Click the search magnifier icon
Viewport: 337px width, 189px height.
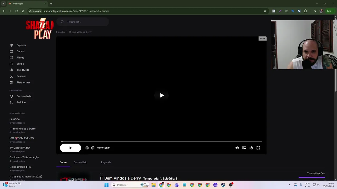(62, 22)
